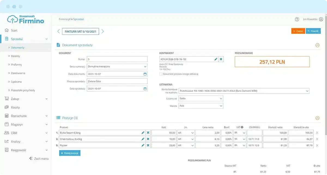The image size is (327, 175).
Task: Expand the Liczony od Netto dropdown
Action: tap(201, 99)
